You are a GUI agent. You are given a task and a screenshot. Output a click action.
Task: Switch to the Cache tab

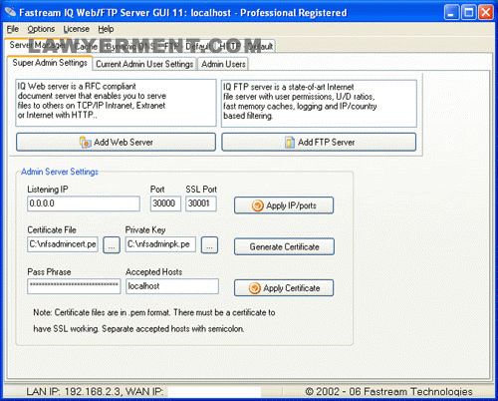click(x=86, y=46)
